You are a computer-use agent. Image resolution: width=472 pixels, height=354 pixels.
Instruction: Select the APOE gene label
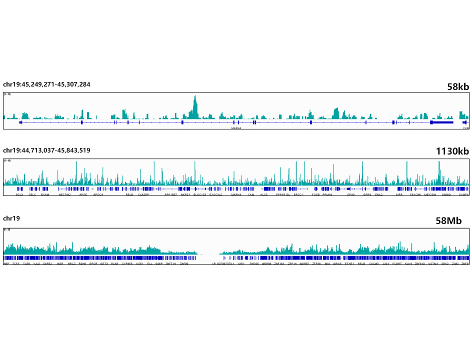pos(83,194)
